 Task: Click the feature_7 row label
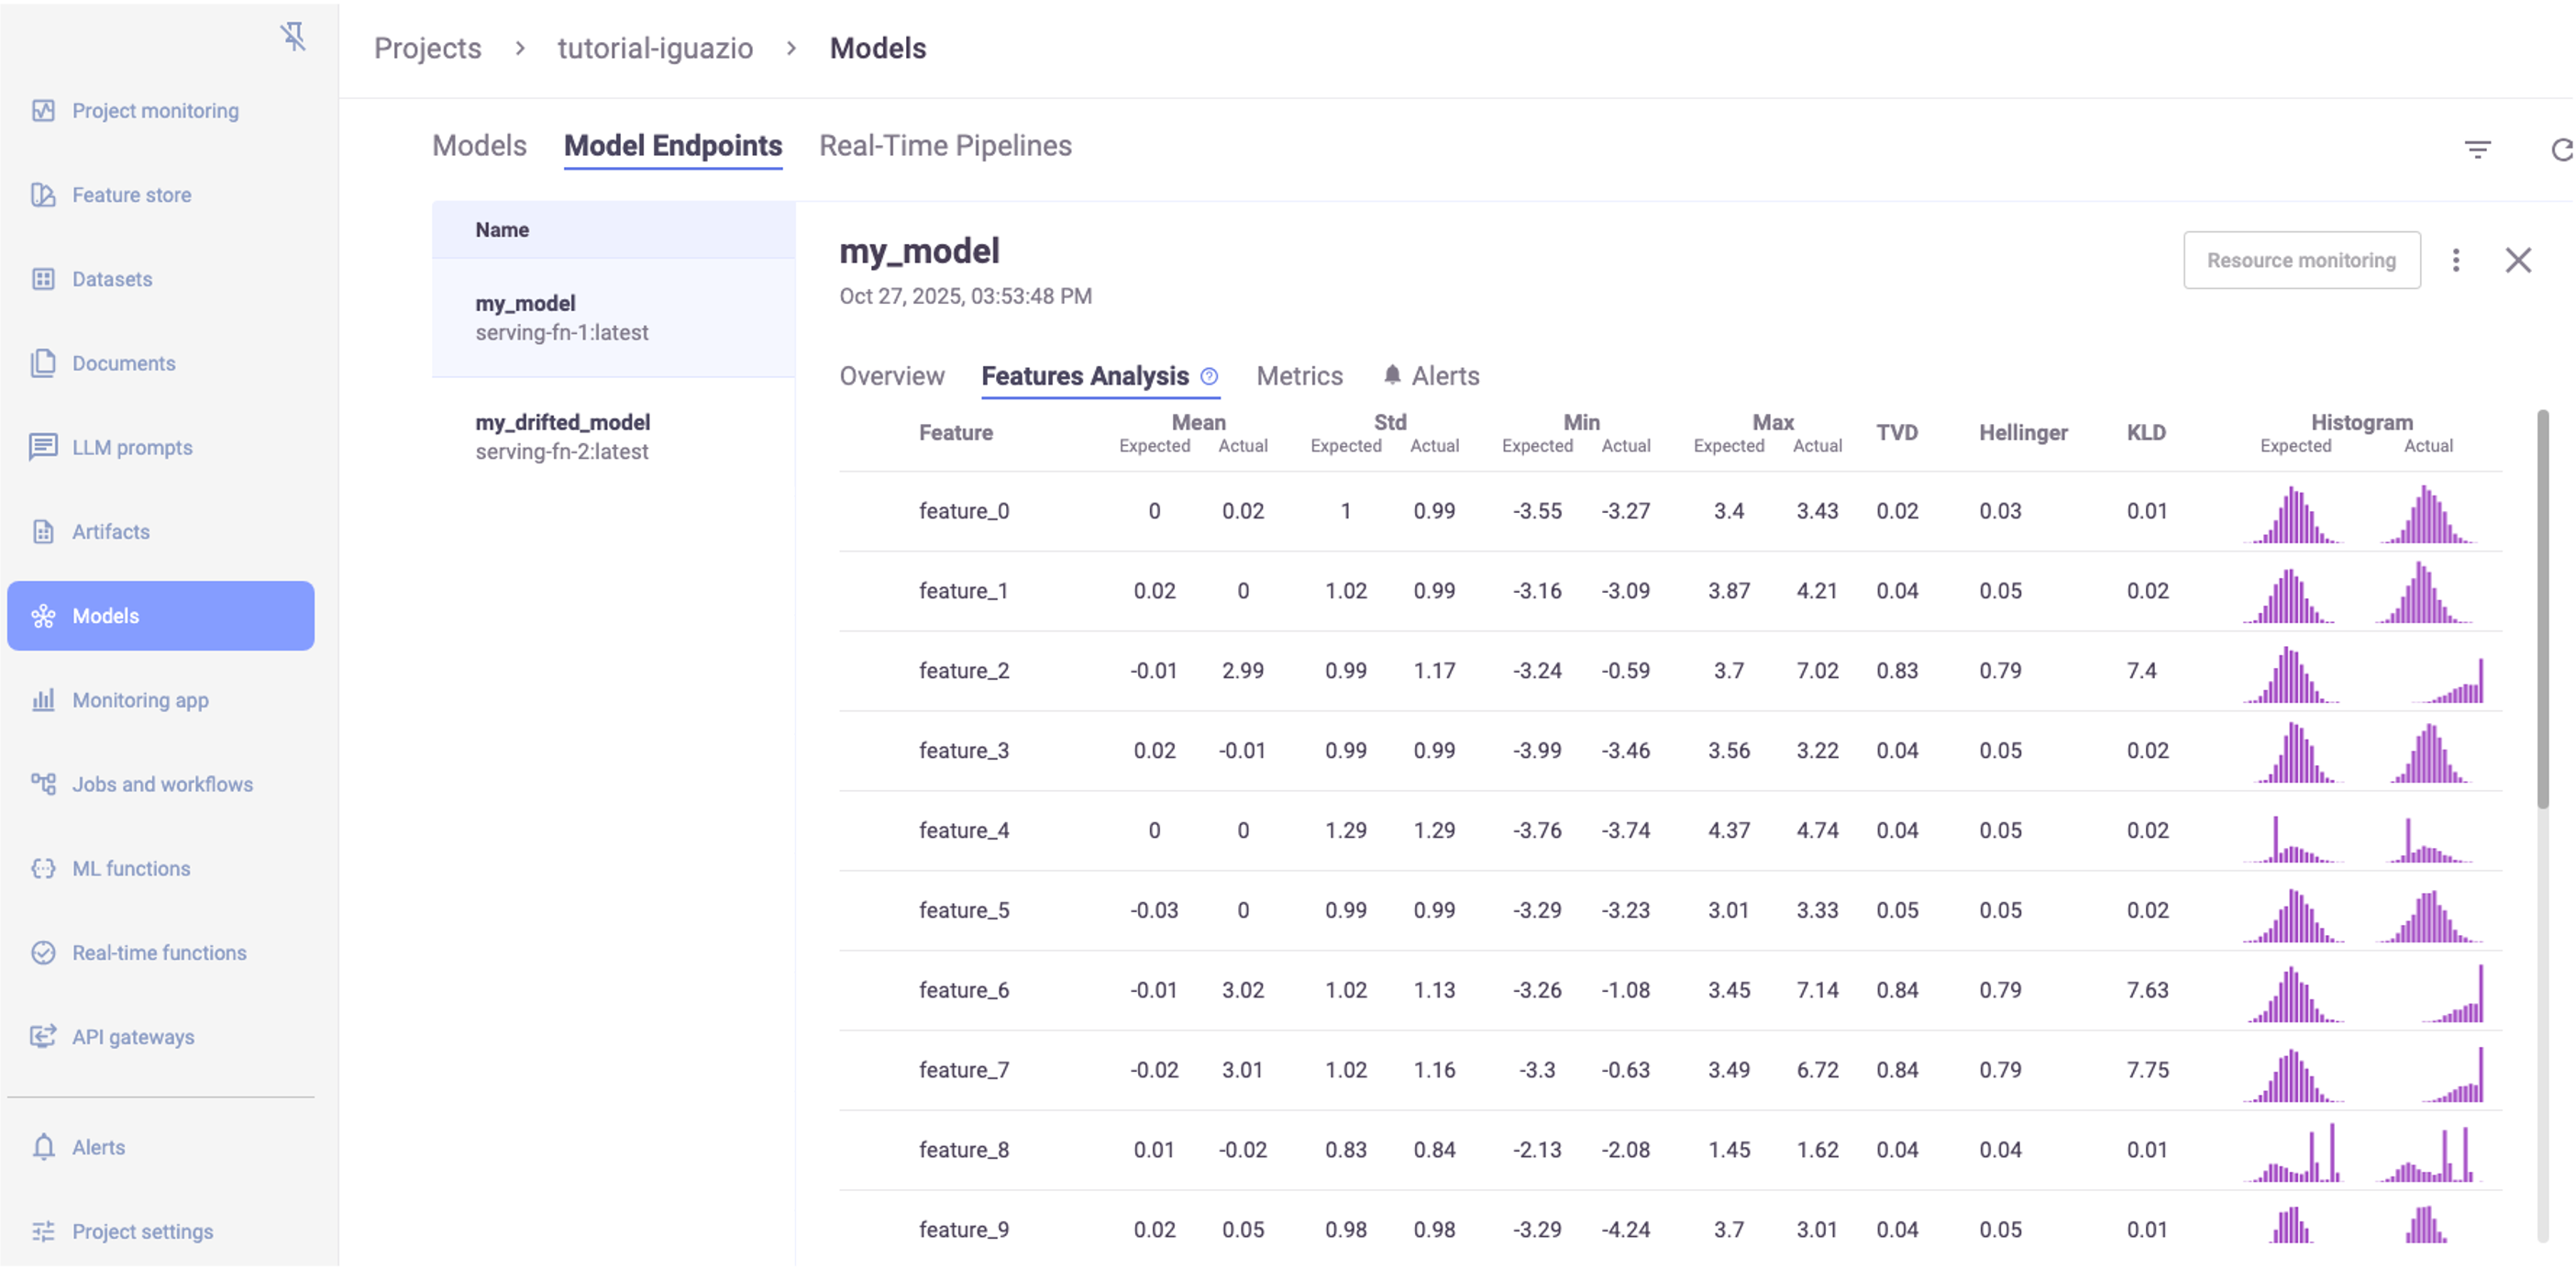[964, 1070]
